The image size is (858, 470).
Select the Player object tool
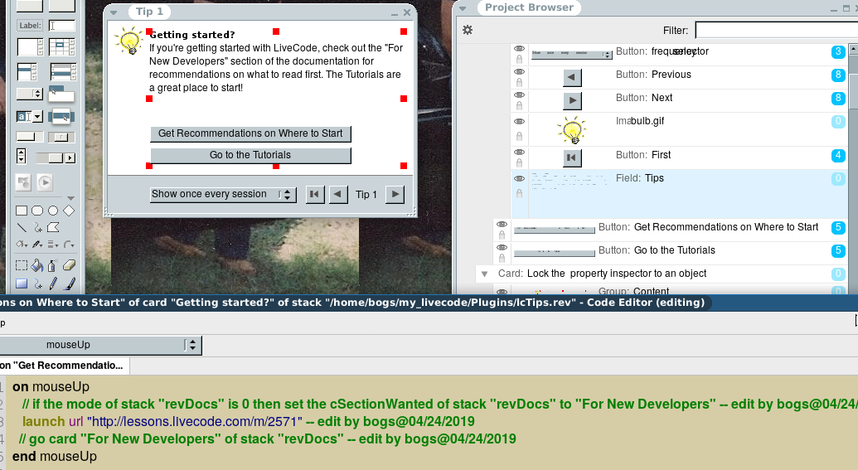(x=45, y=182)
